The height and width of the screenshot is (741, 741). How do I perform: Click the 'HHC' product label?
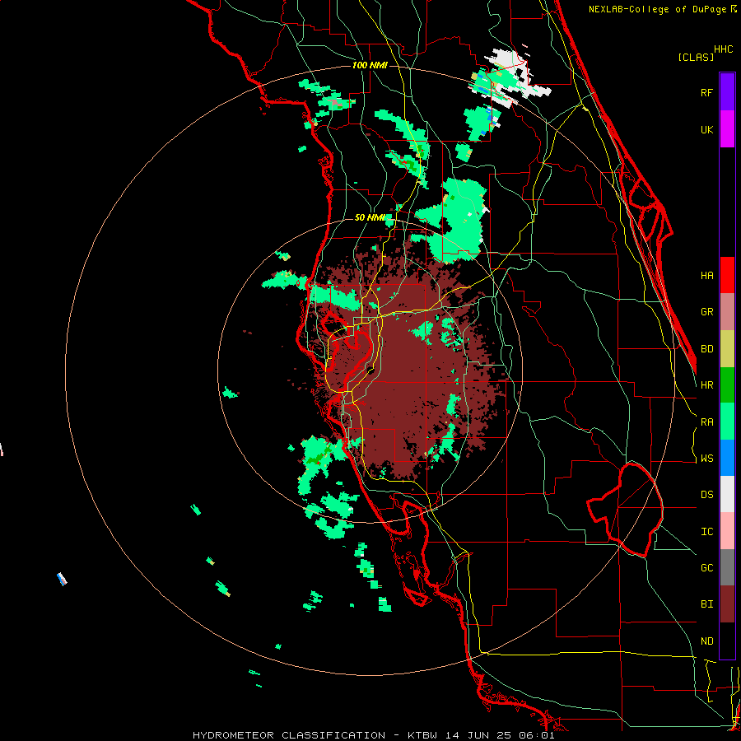[x=723, y=49]
